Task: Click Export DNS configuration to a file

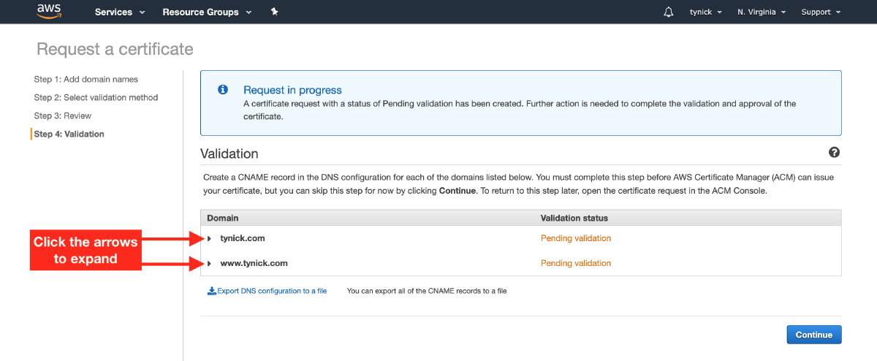Action: pyautogui.click(x=267, y=291)
